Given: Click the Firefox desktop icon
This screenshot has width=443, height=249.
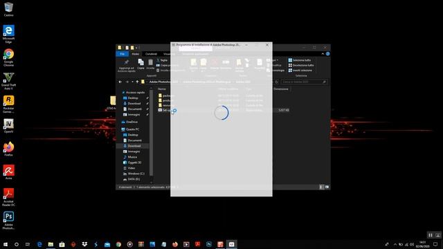Looking at the screenshot, I should pyautogui.click(x=8, y=149).
